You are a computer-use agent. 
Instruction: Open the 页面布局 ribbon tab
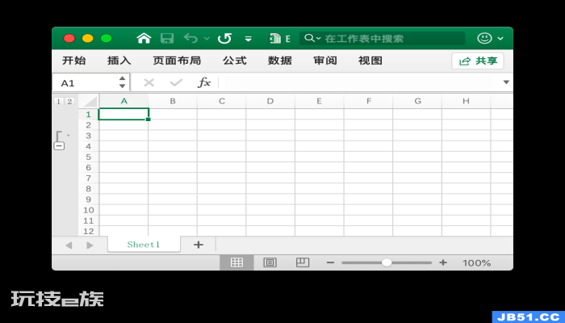pos(177,61)
